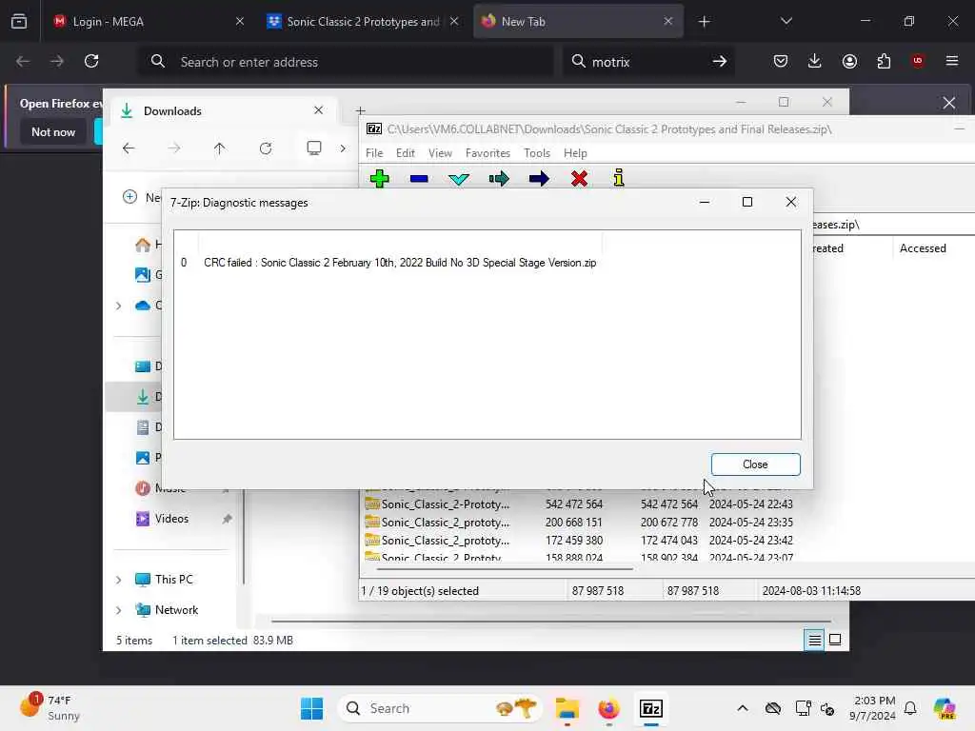Click the Search or enter address field
The width and height of the screenshot is (975, 731).
(x=345, y=62)
